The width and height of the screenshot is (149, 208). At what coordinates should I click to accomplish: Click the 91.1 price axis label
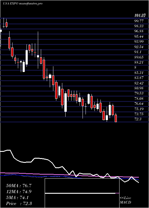click(138, 52)
